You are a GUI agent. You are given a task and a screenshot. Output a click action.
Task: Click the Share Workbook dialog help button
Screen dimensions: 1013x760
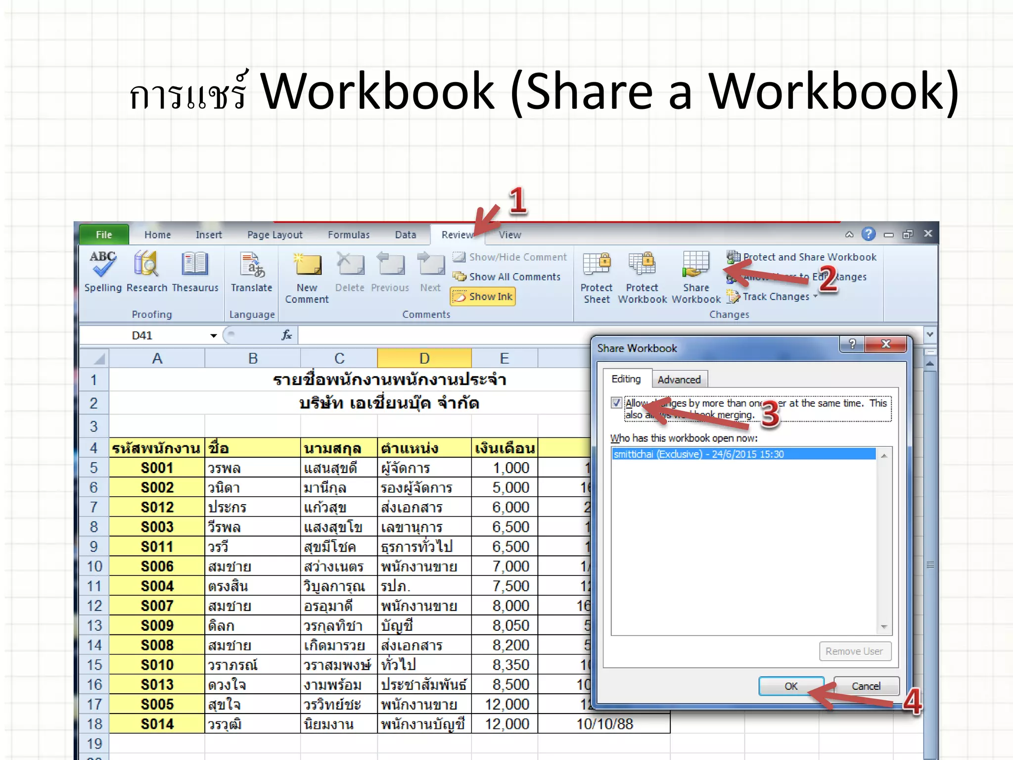(x=852, y=344)
